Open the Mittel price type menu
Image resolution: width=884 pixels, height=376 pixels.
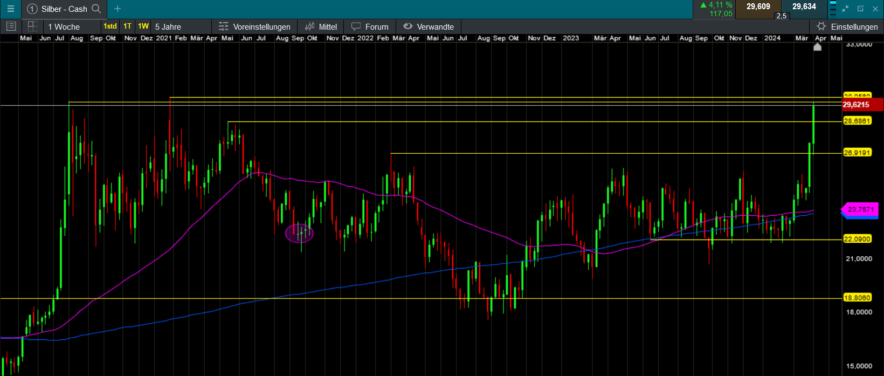click(321, 26)
